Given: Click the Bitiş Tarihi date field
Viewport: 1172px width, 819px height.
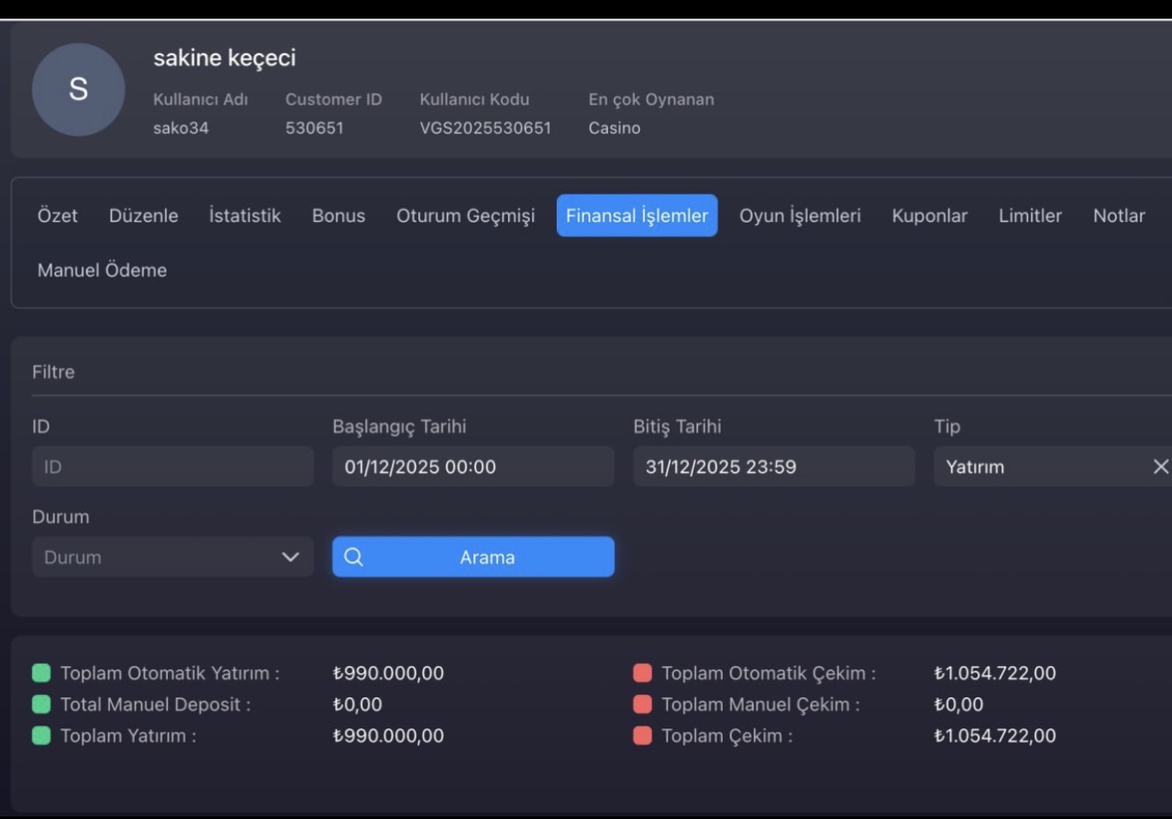Looking at the screenshot, I should tap(774, 466).
